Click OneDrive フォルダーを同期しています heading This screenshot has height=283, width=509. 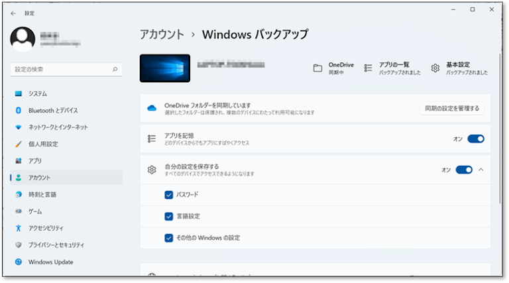(x=207, y=105)
